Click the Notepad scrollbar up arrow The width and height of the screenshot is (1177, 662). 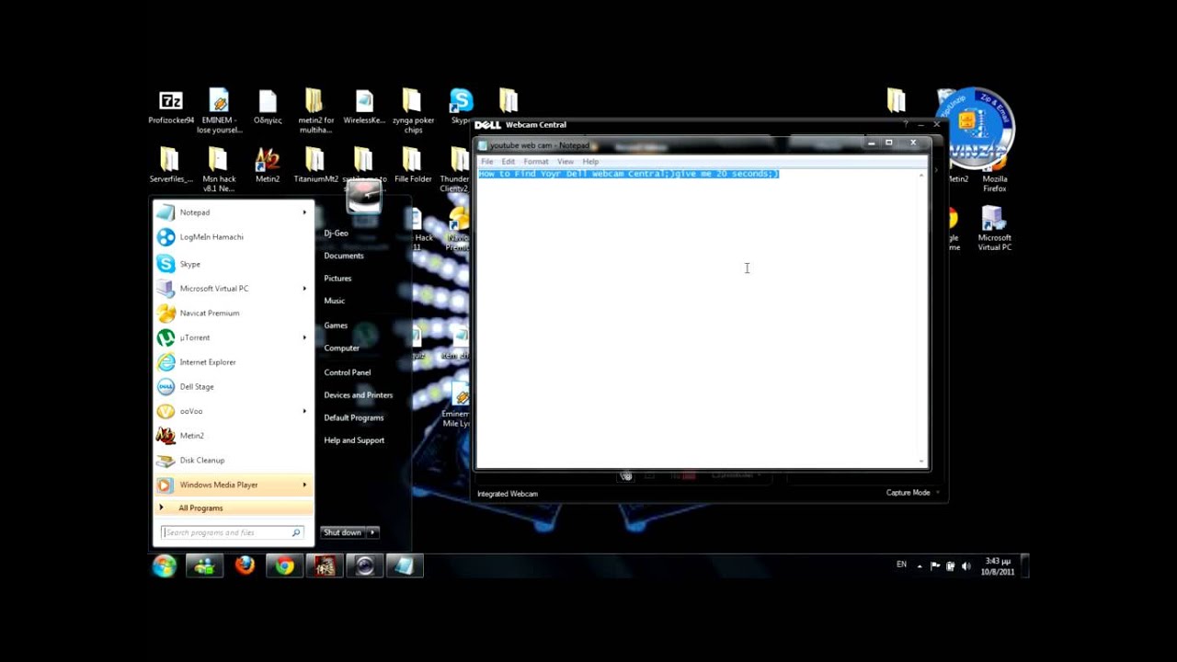(922, 175)
